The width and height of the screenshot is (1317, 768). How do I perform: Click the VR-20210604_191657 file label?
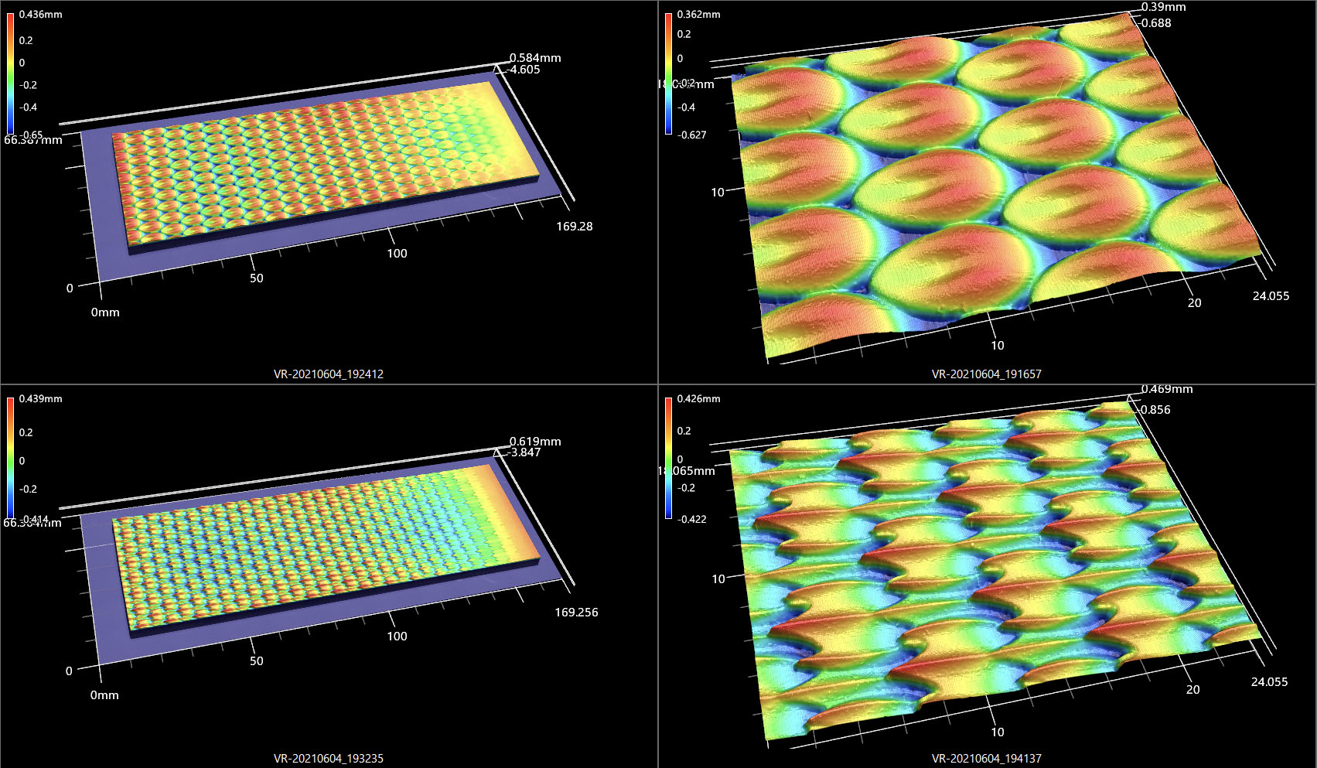click(x=986, y=374)
